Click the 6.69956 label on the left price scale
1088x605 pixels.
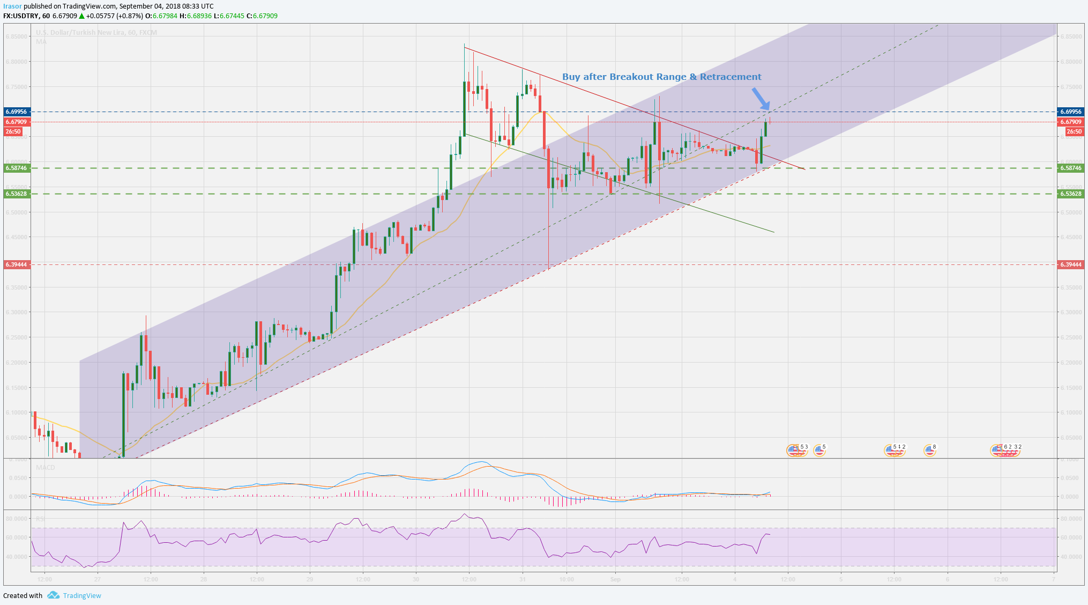16,112
